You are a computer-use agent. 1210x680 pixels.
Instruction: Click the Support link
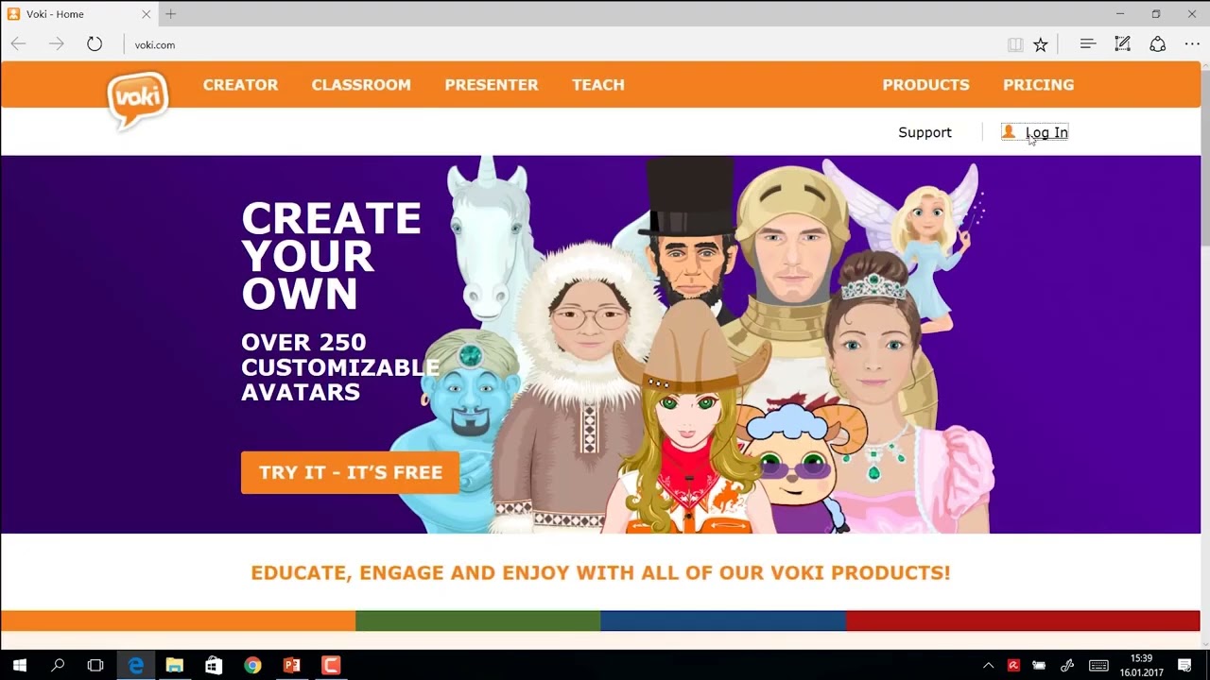pos(925,132)
